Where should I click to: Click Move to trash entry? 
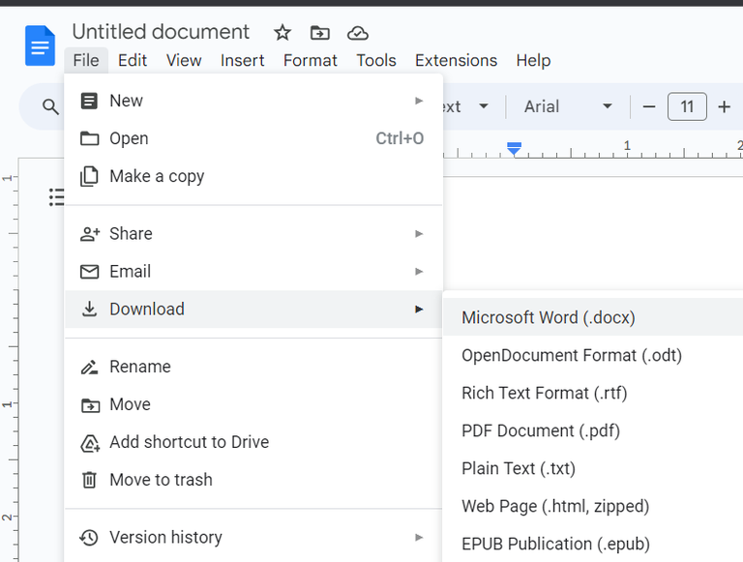coord(161,480)
